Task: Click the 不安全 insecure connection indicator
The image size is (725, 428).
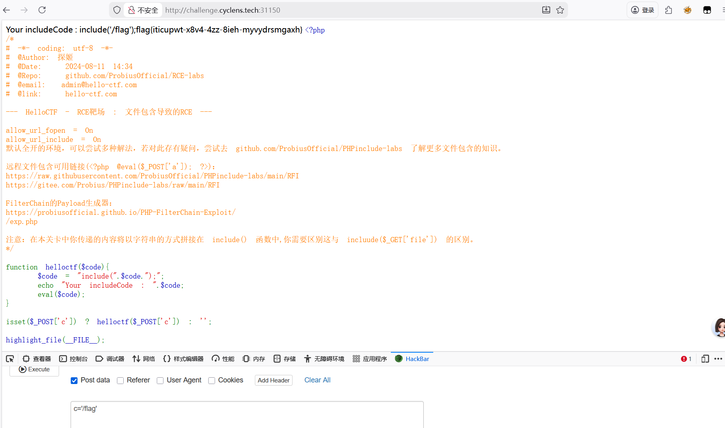Action: pyautogui.click(x=143, y=10)
